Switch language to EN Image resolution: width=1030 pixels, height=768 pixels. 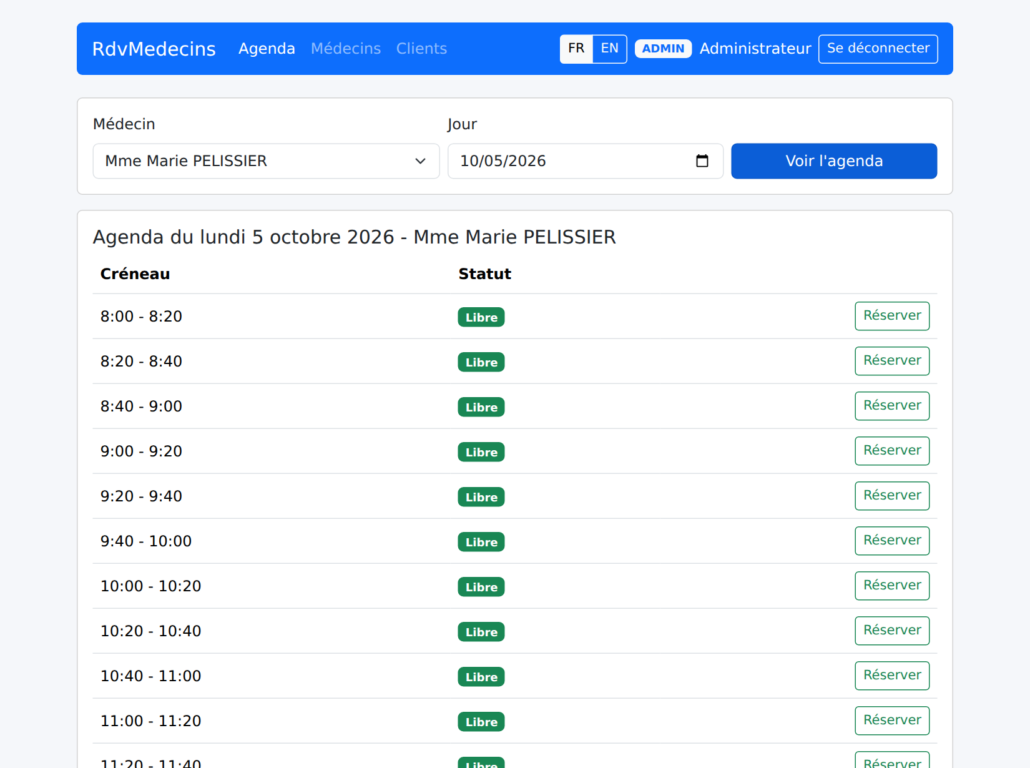610,49
